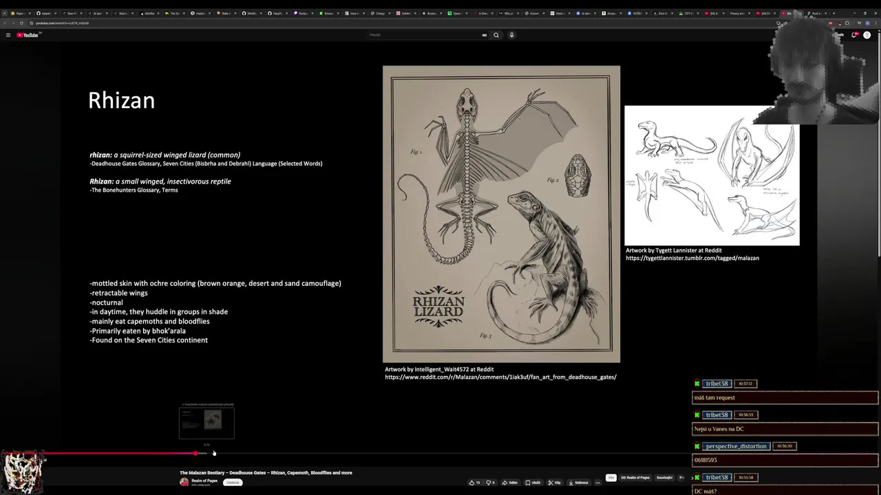The height and width of the screenshot is (495, 881).
Task: Open the YouTube account avatar
Action: point(867,35)
